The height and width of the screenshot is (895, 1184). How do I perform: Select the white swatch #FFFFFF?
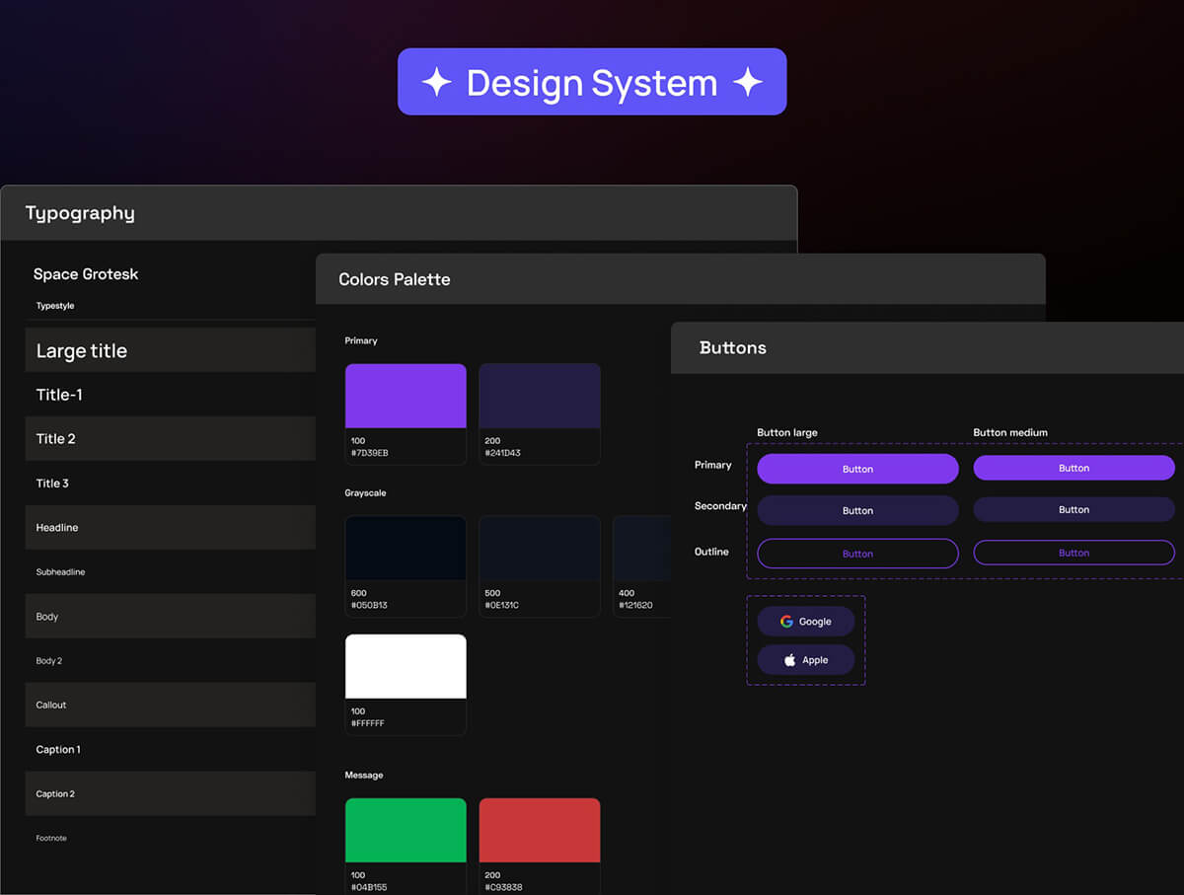click(406, 666)
